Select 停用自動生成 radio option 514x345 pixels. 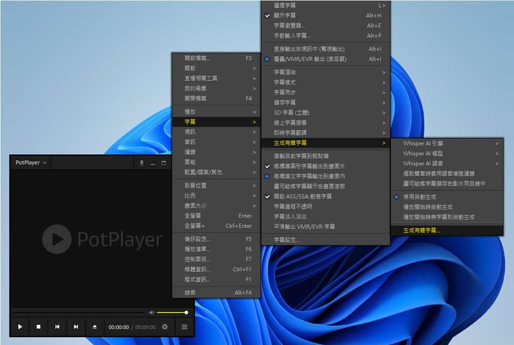[447, 197]
